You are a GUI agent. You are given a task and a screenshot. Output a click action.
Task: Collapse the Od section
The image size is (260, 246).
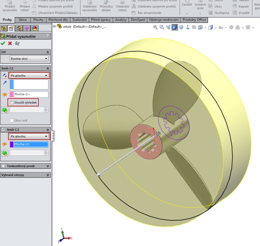pyautogui.click(x=48, y=52)
